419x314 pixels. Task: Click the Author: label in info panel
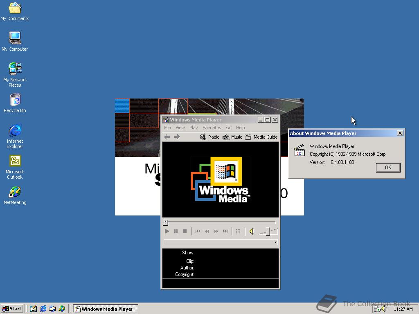point(187,267)
